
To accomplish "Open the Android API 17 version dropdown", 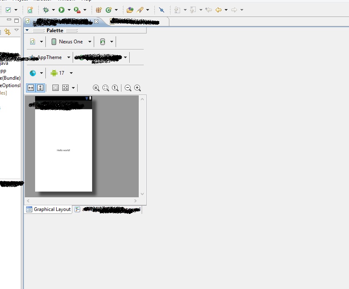I will point(62,73).
